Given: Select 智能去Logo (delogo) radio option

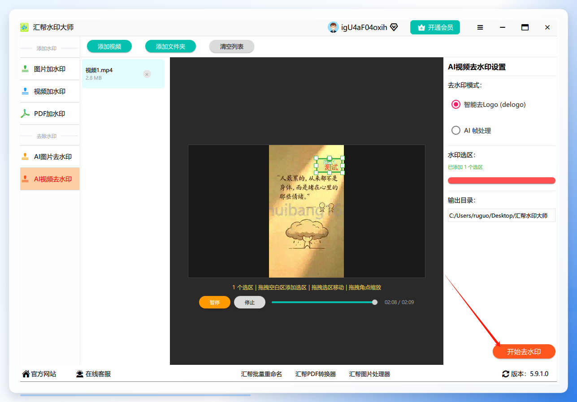Looking at the screenshot, I should pos(456,104).
